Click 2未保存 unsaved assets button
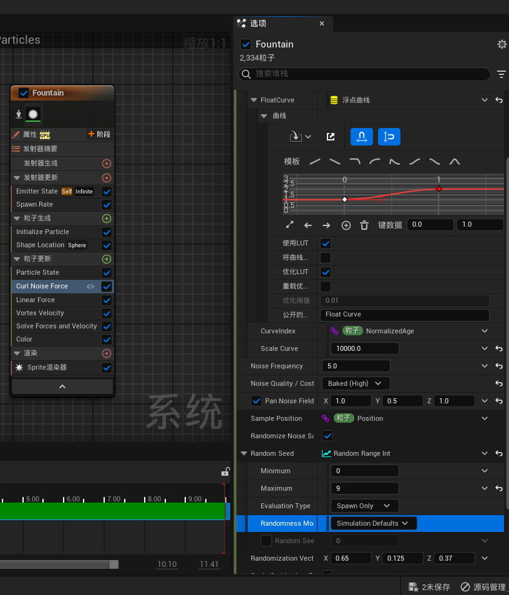This screenshot has height=595, width=509. 429,587
